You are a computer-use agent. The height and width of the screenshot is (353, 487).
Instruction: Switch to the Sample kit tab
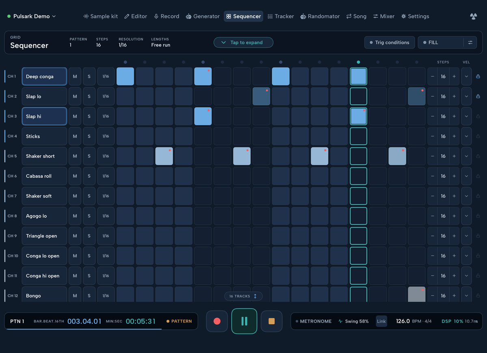click(x=100, y=16)
